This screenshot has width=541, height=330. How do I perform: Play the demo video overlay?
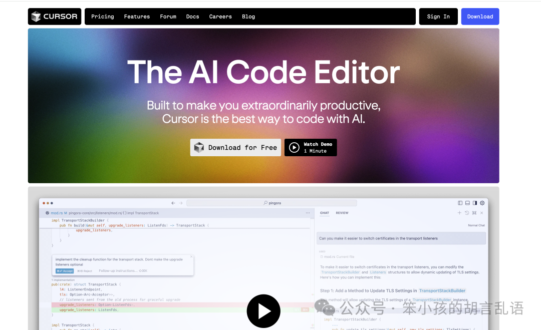(263, 311)
